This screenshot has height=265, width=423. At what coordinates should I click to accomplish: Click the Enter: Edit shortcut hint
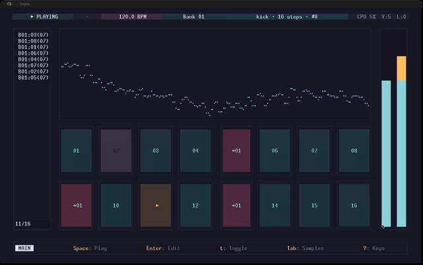tap(163, 248)
